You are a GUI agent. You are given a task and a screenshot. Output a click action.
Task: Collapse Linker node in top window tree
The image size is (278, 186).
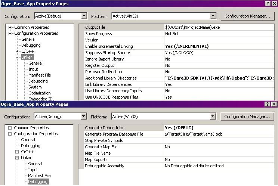click(17, 57)
